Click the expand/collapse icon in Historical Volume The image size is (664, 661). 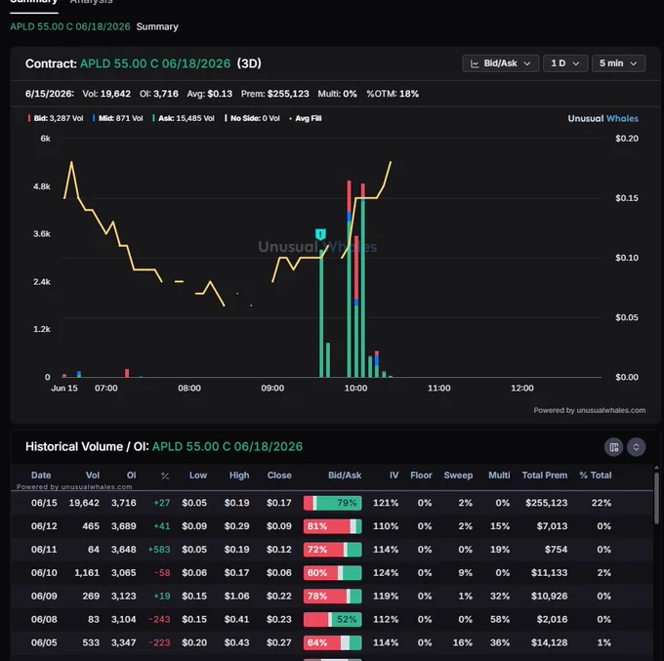click(x=636, y=447)
